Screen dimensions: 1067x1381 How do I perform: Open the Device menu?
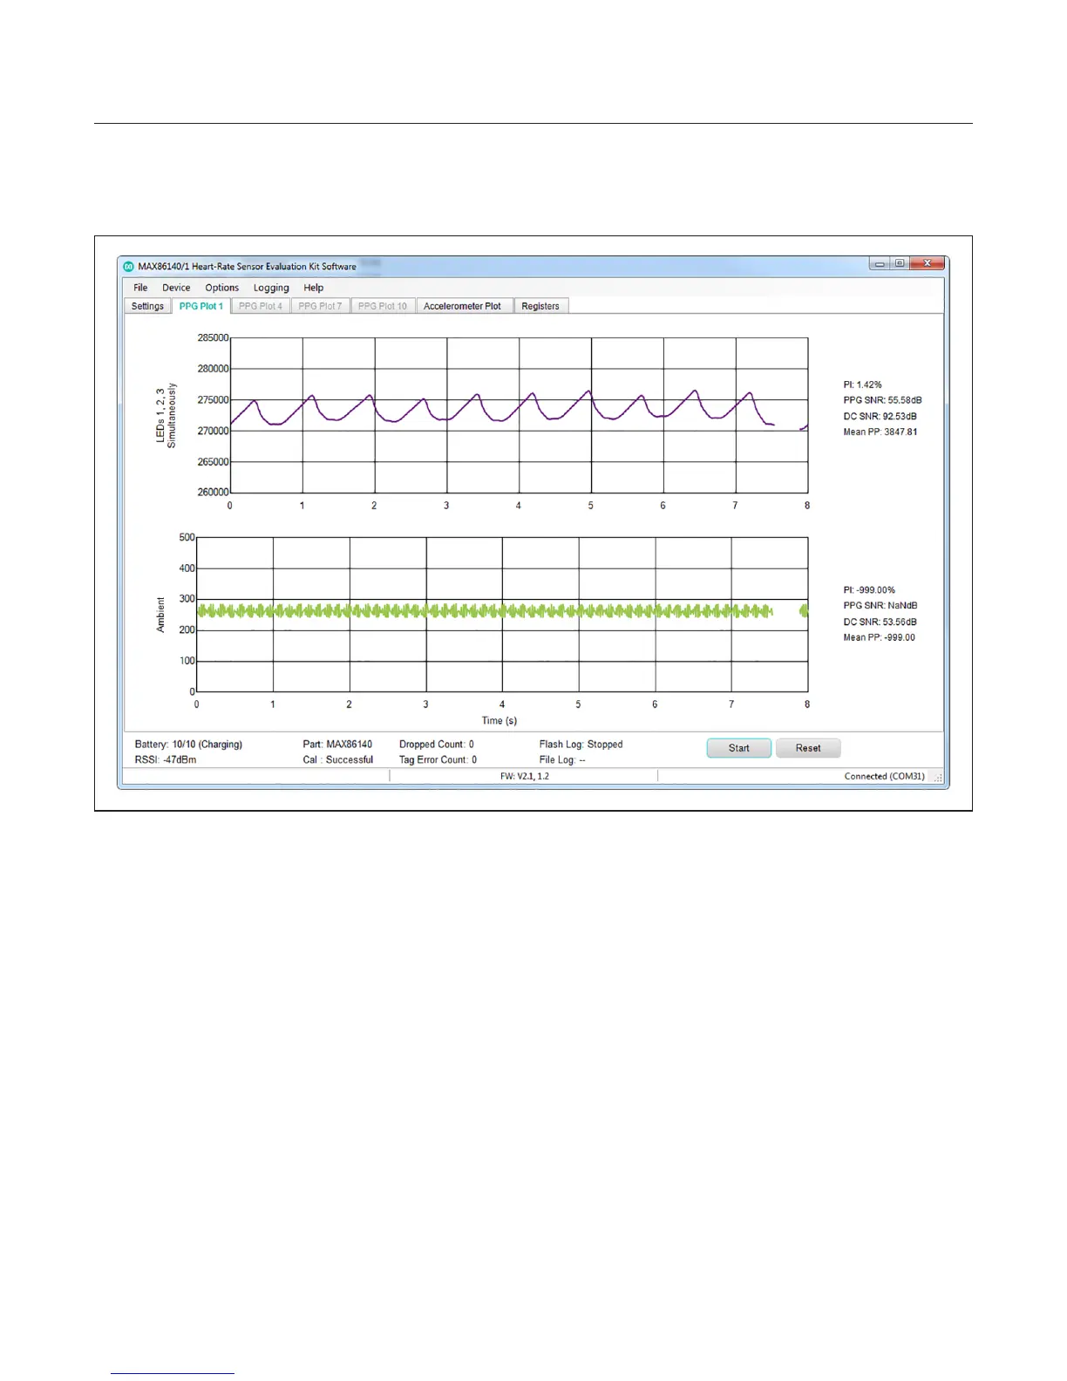pyautogui.click(x=176, y=288)
